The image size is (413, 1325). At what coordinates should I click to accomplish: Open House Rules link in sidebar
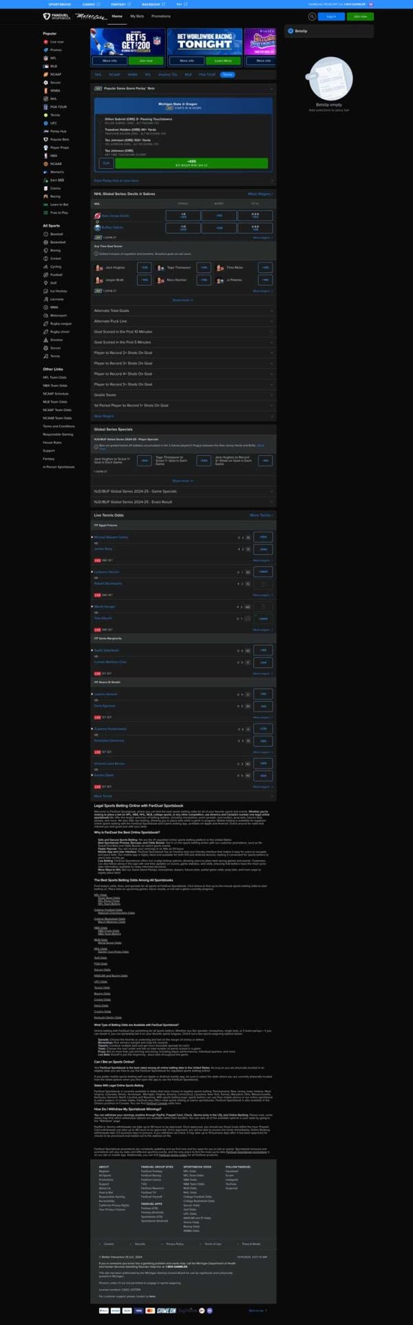click(52, 443)
